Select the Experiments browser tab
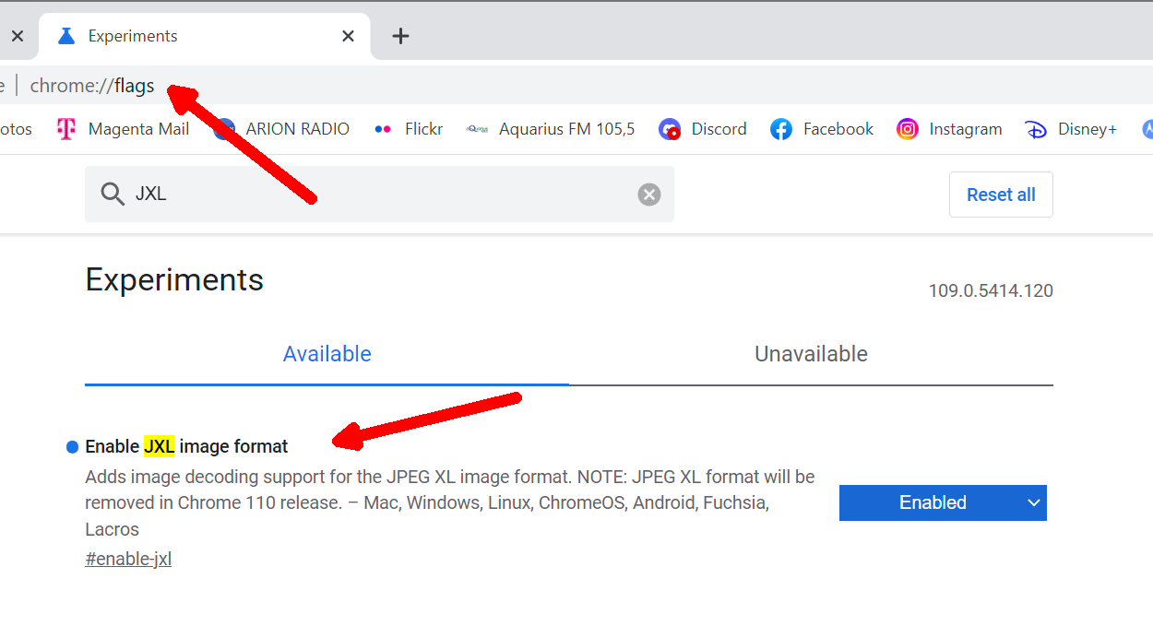The width and height of the screenshot is (1153, 626). tap(184, 36)
